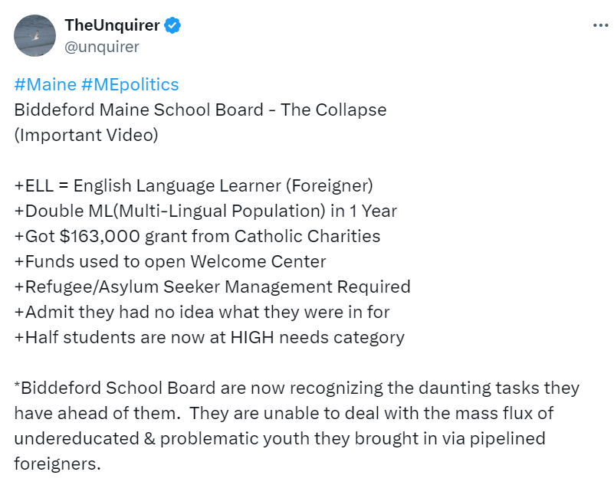Open the #Maine hashtag
The width and height of the screenshot is (614, 485).
coord(41,84)
